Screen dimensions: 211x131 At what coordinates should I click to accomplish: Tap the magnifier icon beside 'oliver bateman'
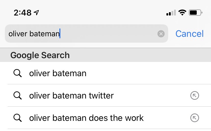[17, 73]
